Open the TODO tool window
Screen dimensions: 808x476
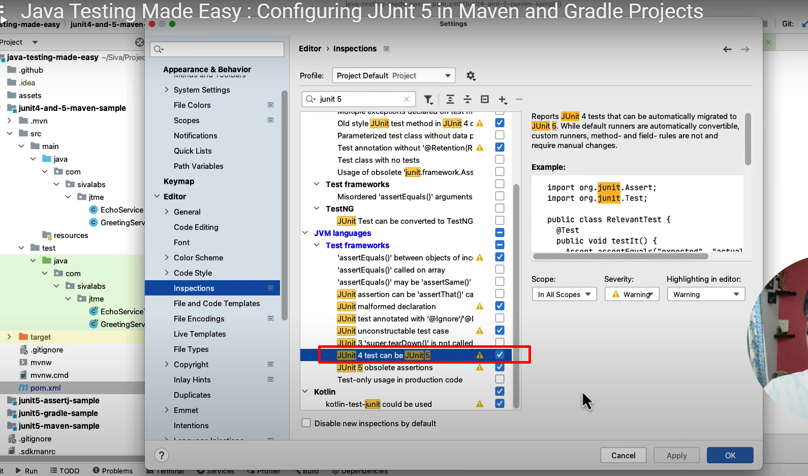click(65, 471)
